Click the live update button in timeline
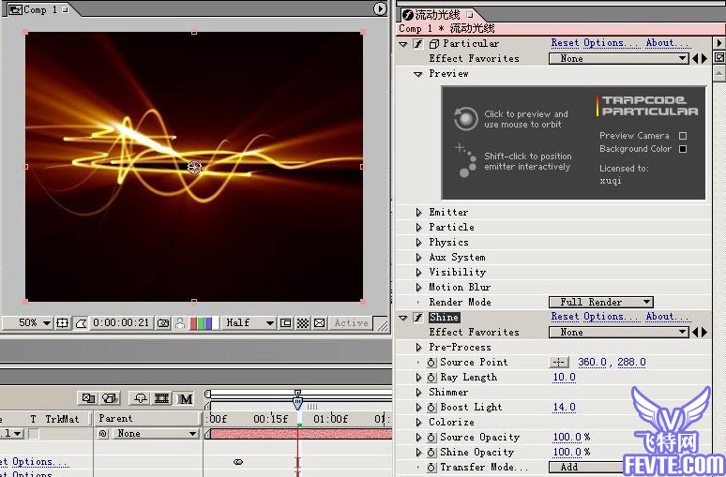 [88, 398]
